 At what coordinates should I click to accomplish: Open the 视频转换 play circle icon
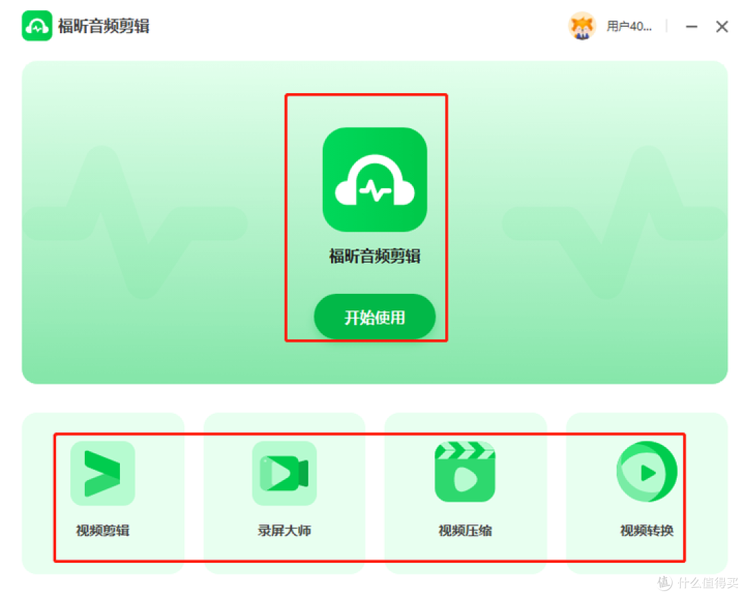tap(646, 472)
